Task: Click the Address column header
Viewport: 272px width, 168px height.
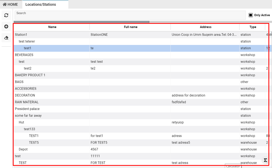Action: tap(206, 27)
